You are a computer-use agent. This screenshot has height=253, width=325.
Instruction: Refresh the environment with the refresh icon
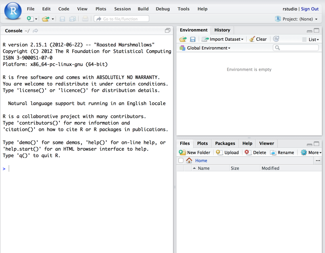point(276,39)
